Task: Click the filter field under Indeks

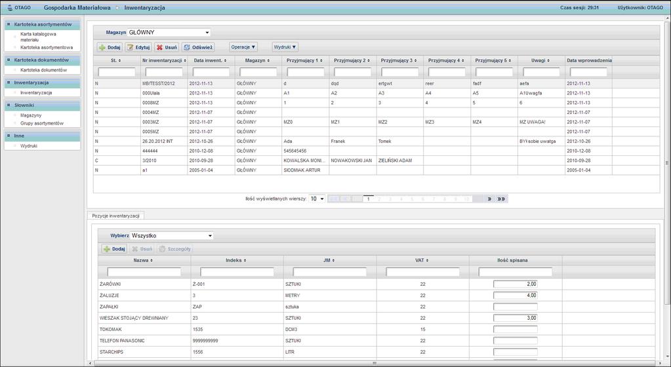Action: coord(237,271)
